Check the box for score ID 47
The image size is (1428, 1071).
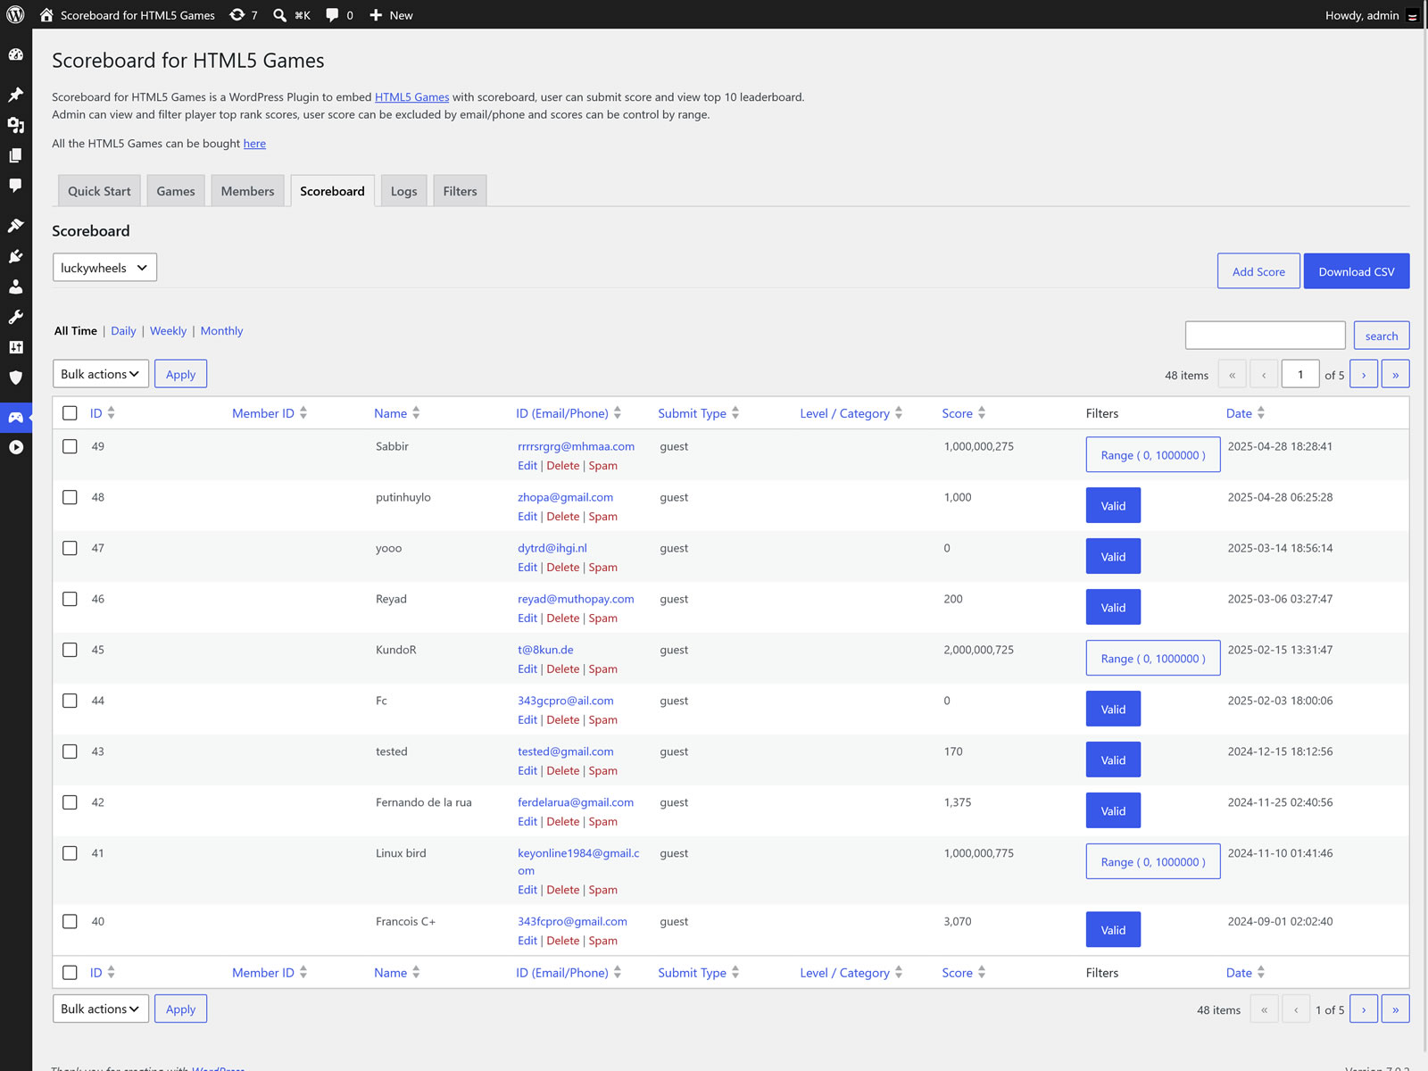click(x=70, y=548)
